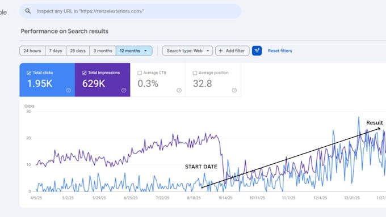
Task: Click the 5/29/25 date label
Action: pos(99,198)
